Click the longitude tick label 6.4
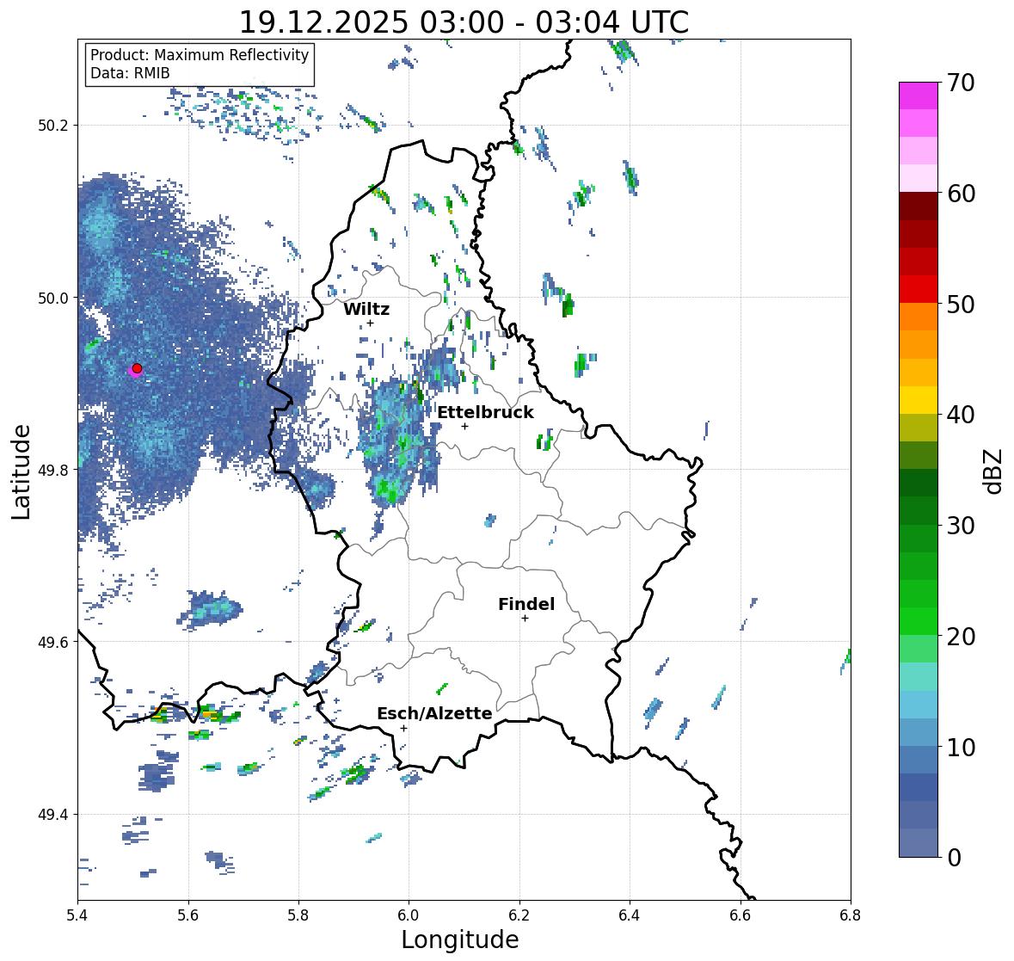The width and height of the screenshot is (1014, 961). click(630, 915)
